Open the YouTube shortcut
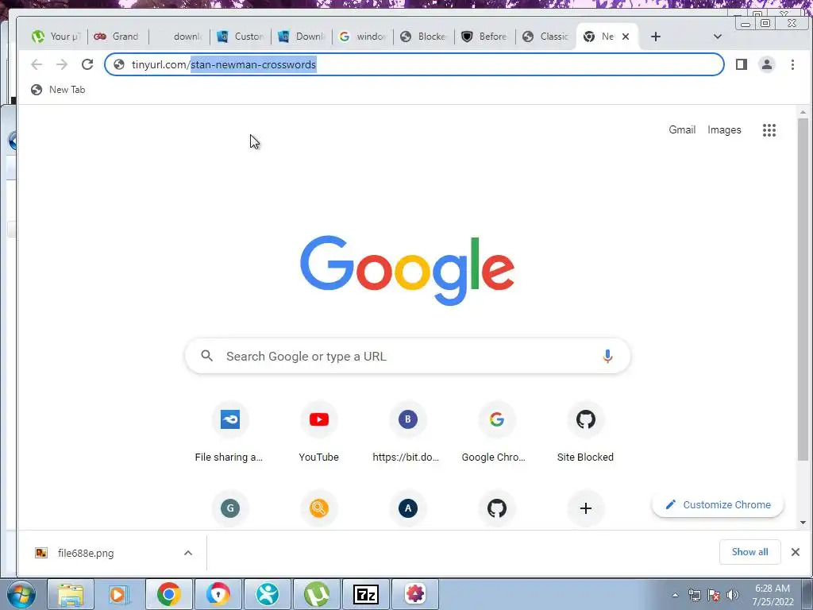Screen dimensions: 813x610 319,433
